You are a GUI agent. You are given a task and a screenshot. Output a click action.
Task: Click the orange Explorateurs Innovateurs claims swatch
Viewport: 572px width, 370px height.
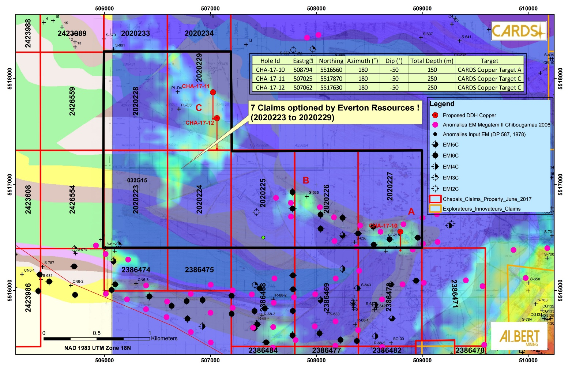click(x=435, y=209)
